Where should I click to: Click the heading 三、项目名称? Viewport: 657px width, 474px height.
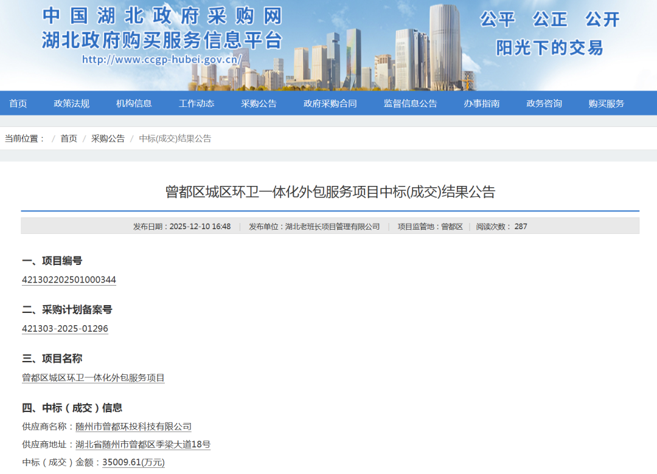click(52, 359)
